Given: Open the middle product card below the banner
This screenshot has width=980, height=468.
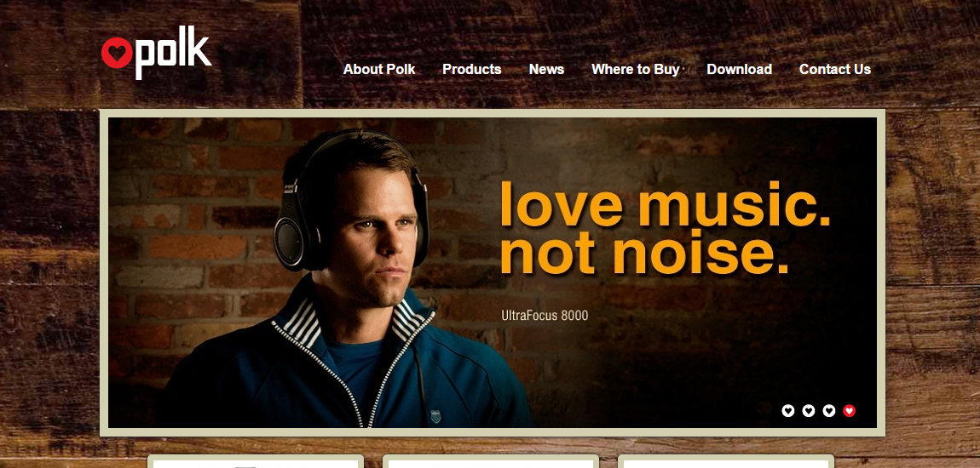Looking at the screenshot, I should [x=491, y=462].
